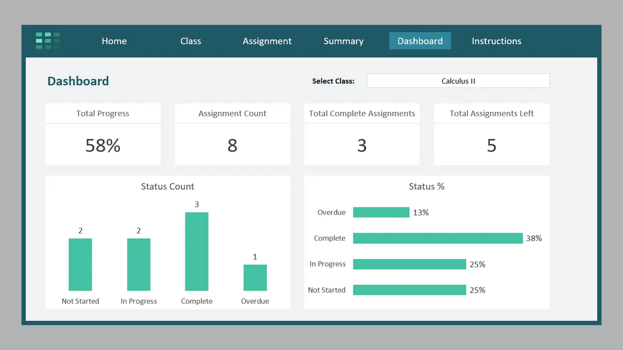The width and height of the screenshot is (623, 350).
Task: Click the Not Started column axis label
Action: (80, 301)
